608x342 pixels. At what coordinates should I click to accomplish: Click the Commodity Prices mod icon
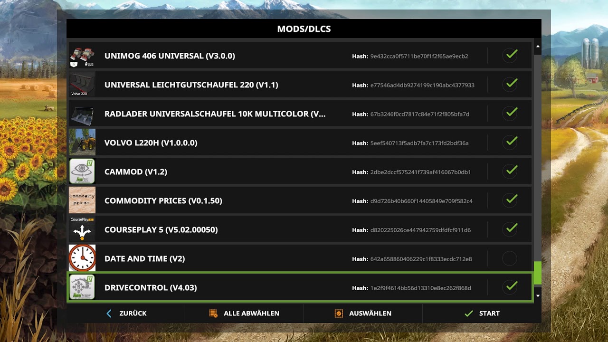pos(82,200)
